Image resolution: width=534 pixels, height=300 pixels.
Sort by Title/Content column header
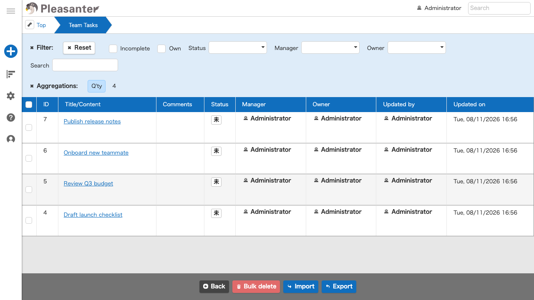tap(107, 105)
